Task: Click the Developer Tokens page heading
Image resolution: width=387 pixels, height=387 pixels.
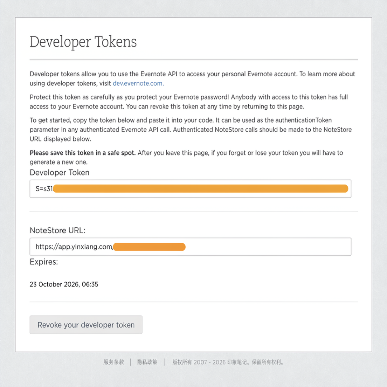Action: click(83, 42)
